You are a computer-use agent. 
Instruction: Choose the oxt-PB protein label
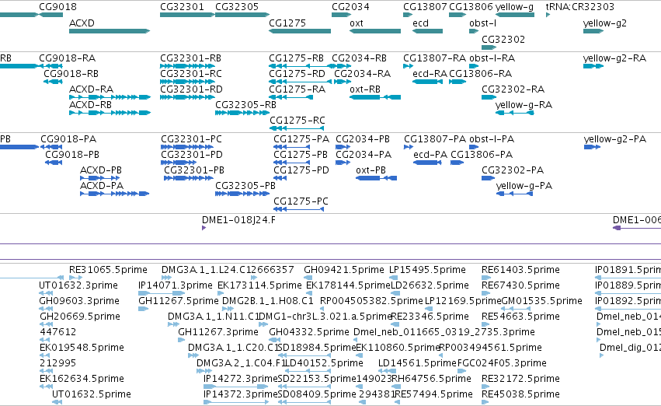371,170
